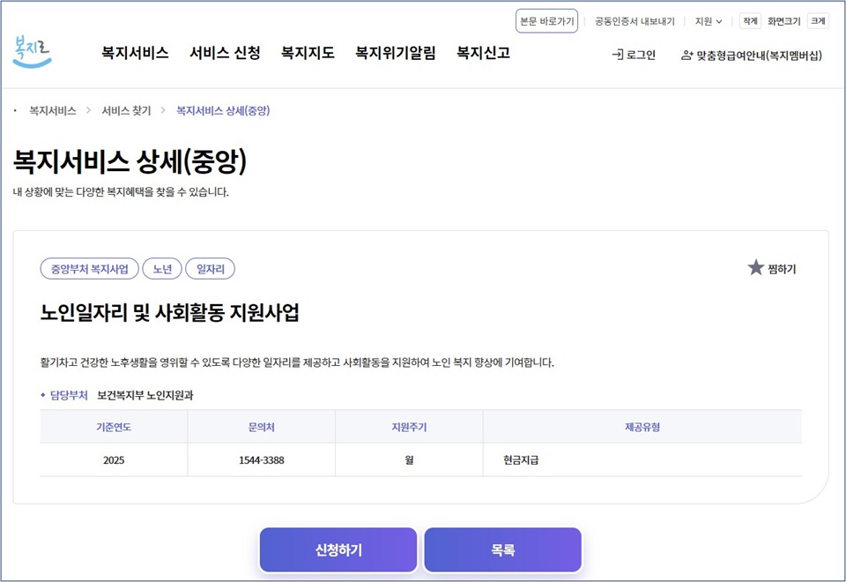
Task: Select 복지지도 from the navigation bar
Action: point(306,53)
